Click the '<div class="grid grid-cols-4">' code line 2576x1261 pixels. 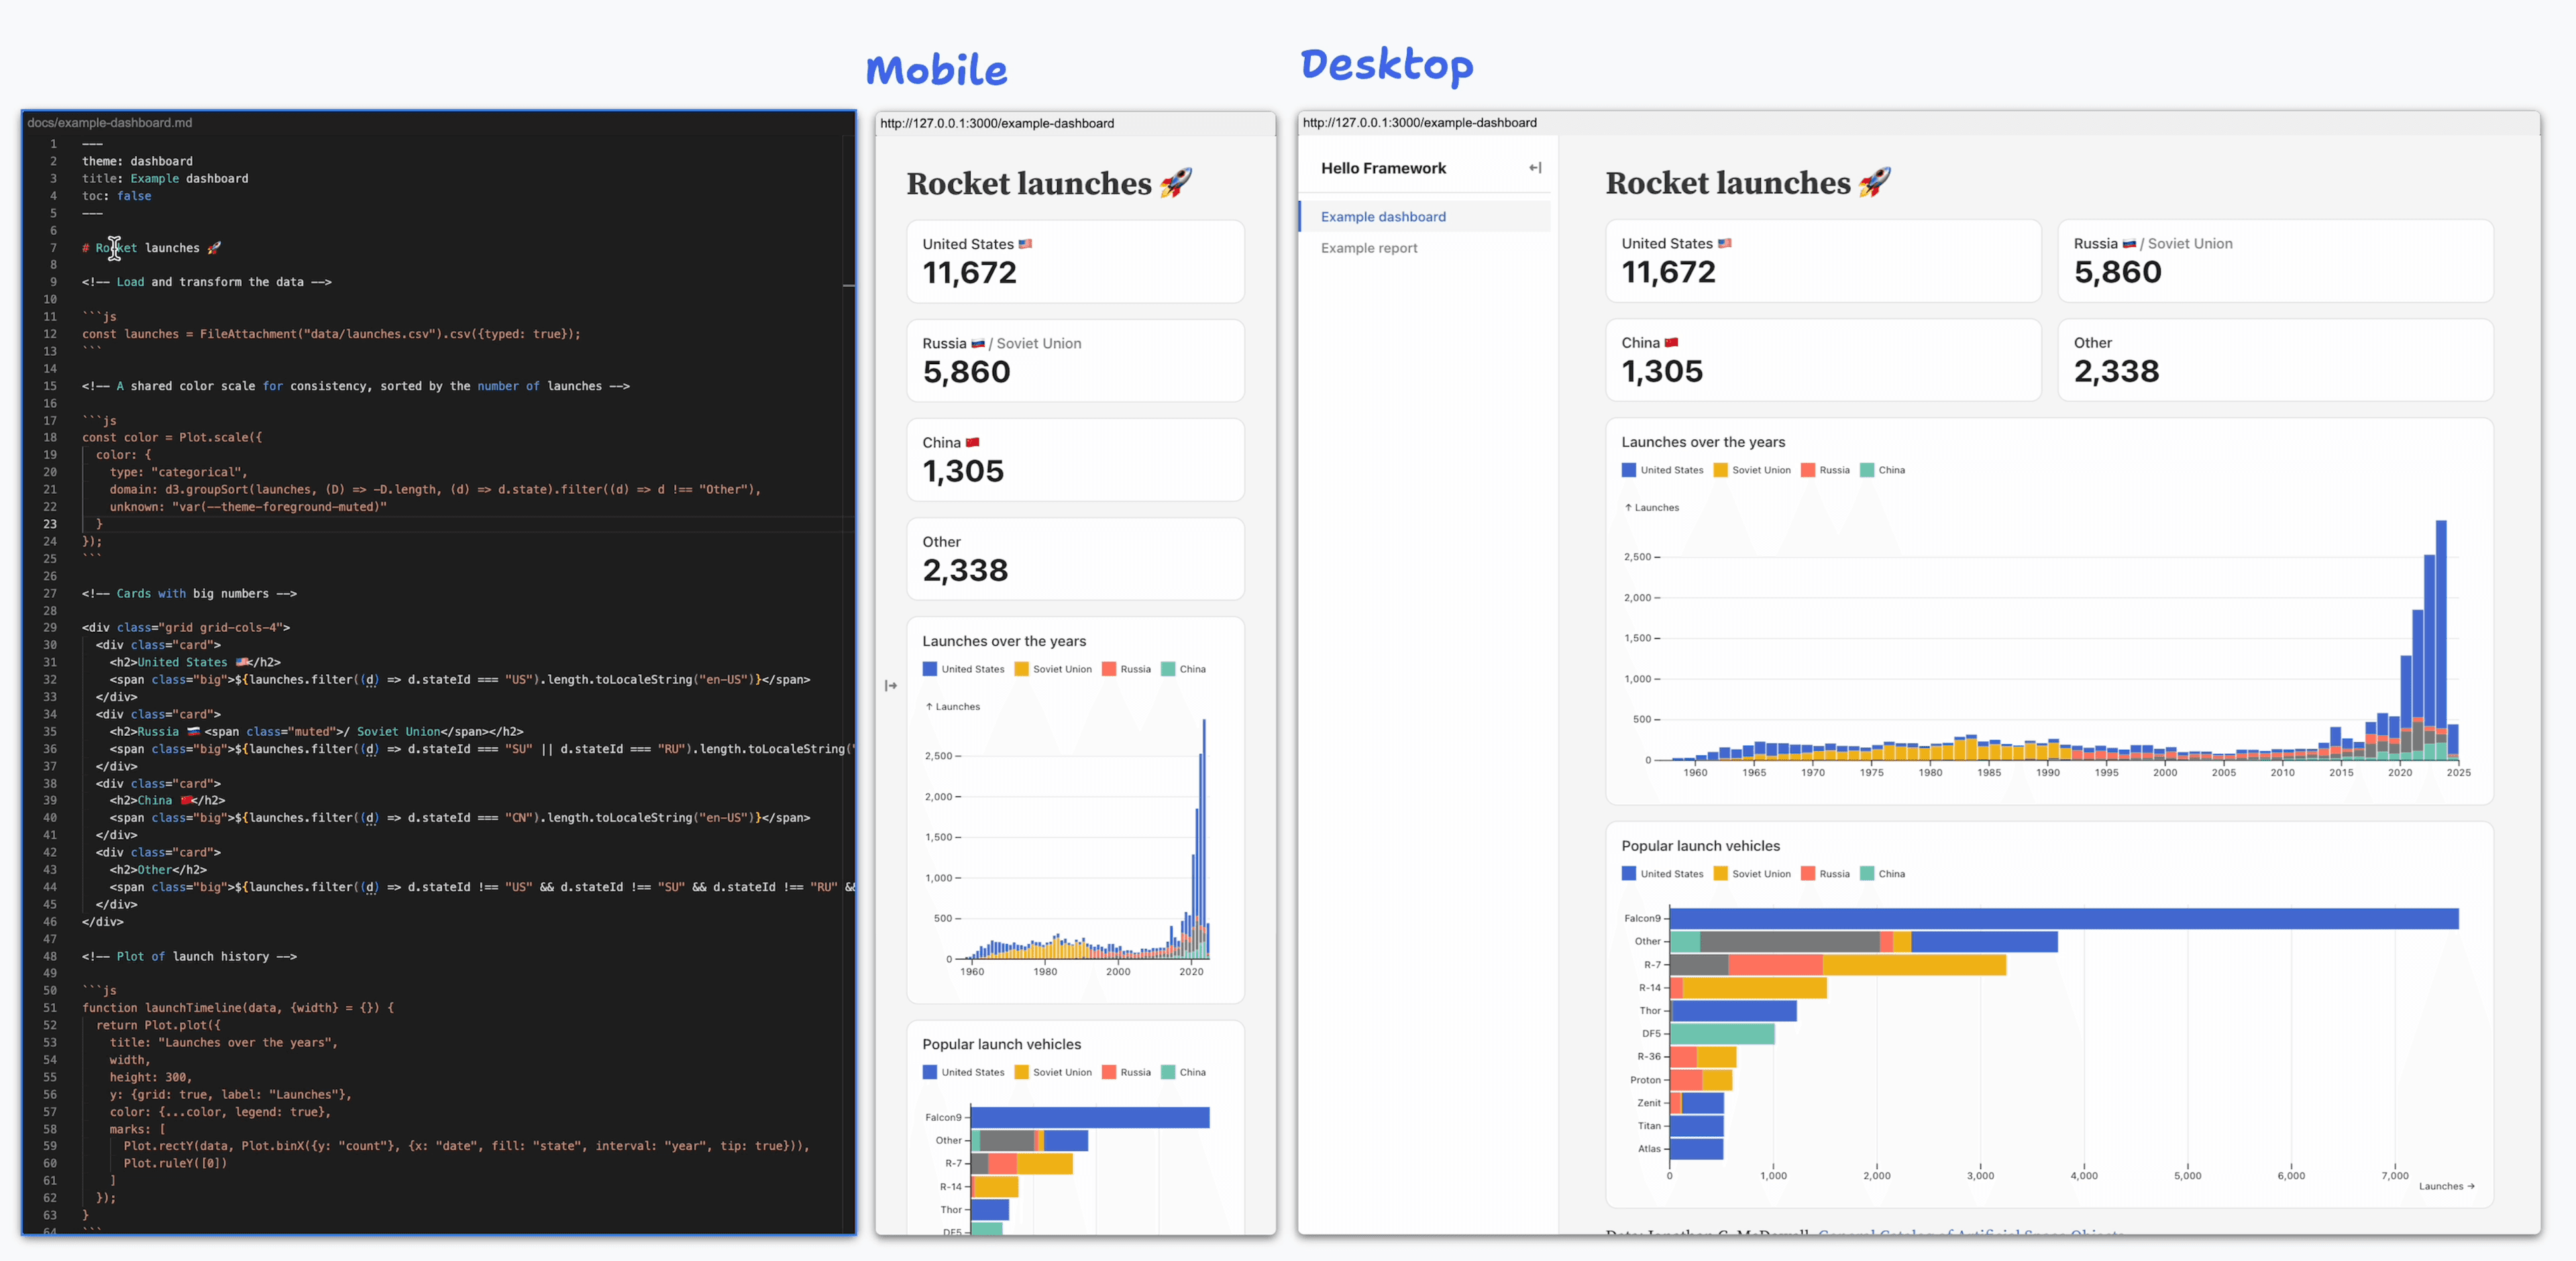pyautogui.click(x=186, y=628)
